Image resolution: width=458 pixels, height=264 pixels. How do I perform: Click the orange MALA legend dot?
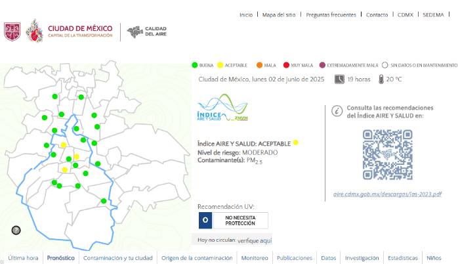(x=259, y=65)
